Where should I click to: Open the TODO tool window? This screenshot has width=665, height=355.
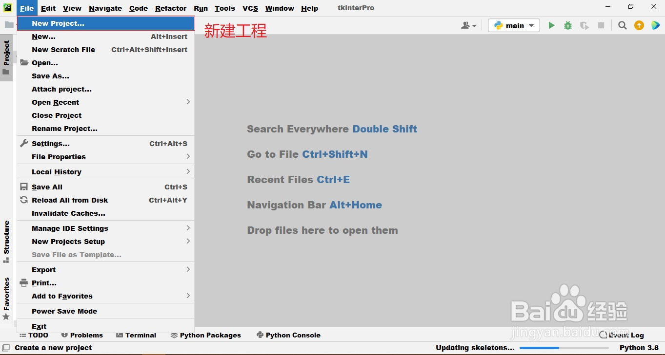(x=34, y=335)
